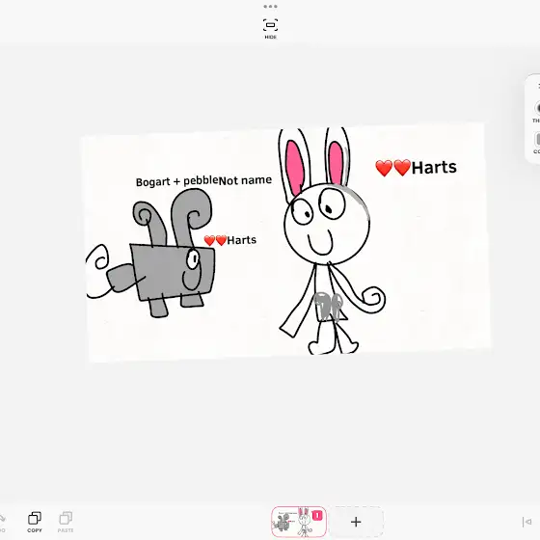Tap the large 'Harts' text with hearts
Screen dimensions: 540x540
coord(416,168)
